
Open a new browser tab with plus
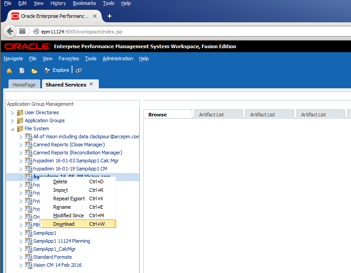pyautogui.click(x=110, y=16)
